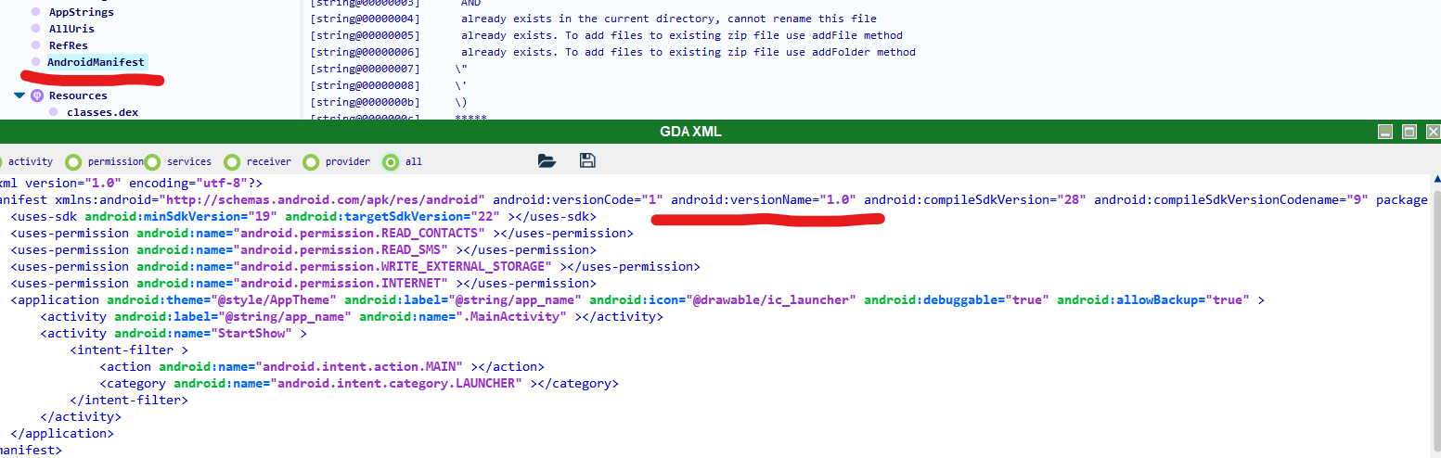
Task: Click the string@00000005 addFile row
Action: click(x=607, y=35)
